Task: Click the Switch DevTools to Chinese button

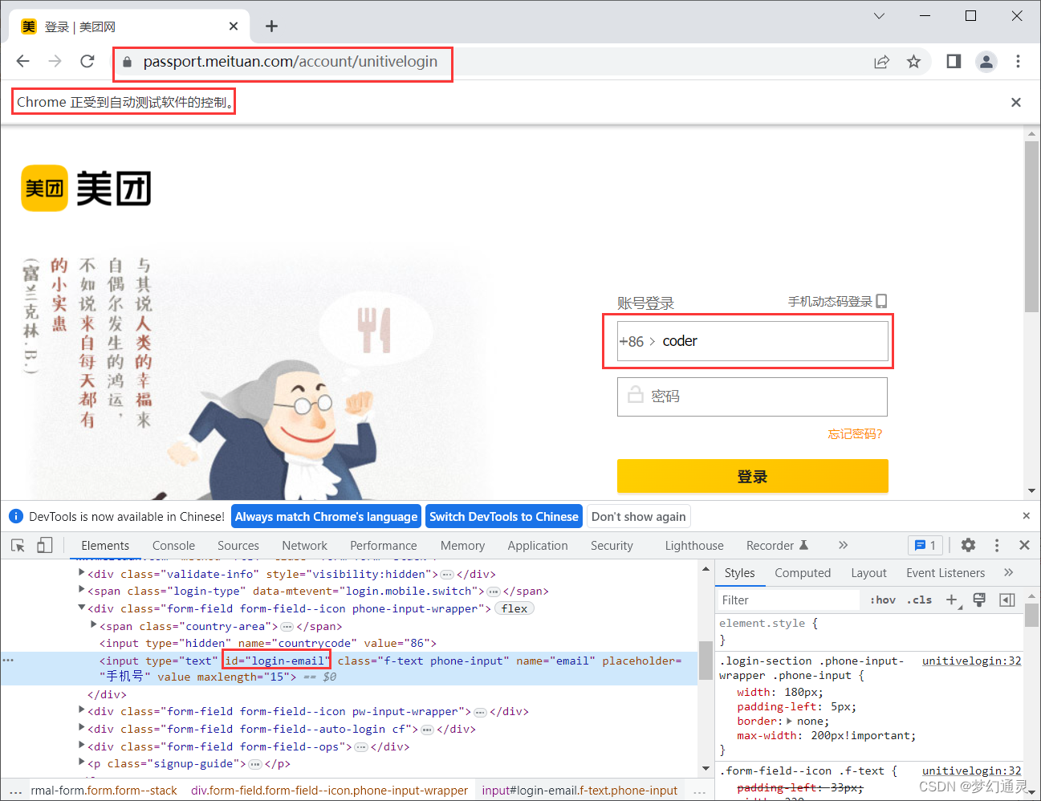Action: [504, 516]
